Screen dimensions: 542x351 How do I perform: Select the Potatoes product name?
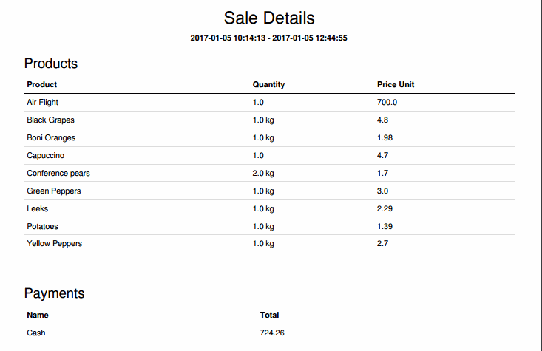(x=42, y=227)
